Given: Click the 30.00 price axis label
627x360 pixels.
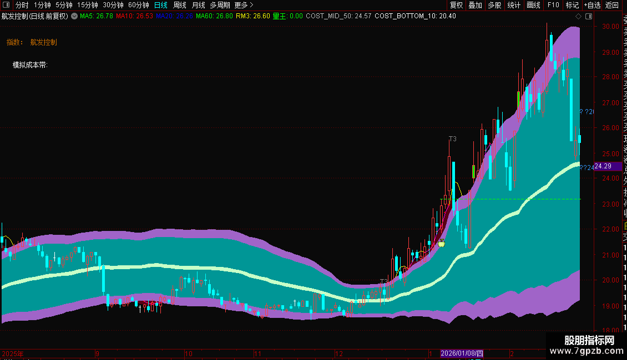Looking at the screenshot, I should coord(610,27).
